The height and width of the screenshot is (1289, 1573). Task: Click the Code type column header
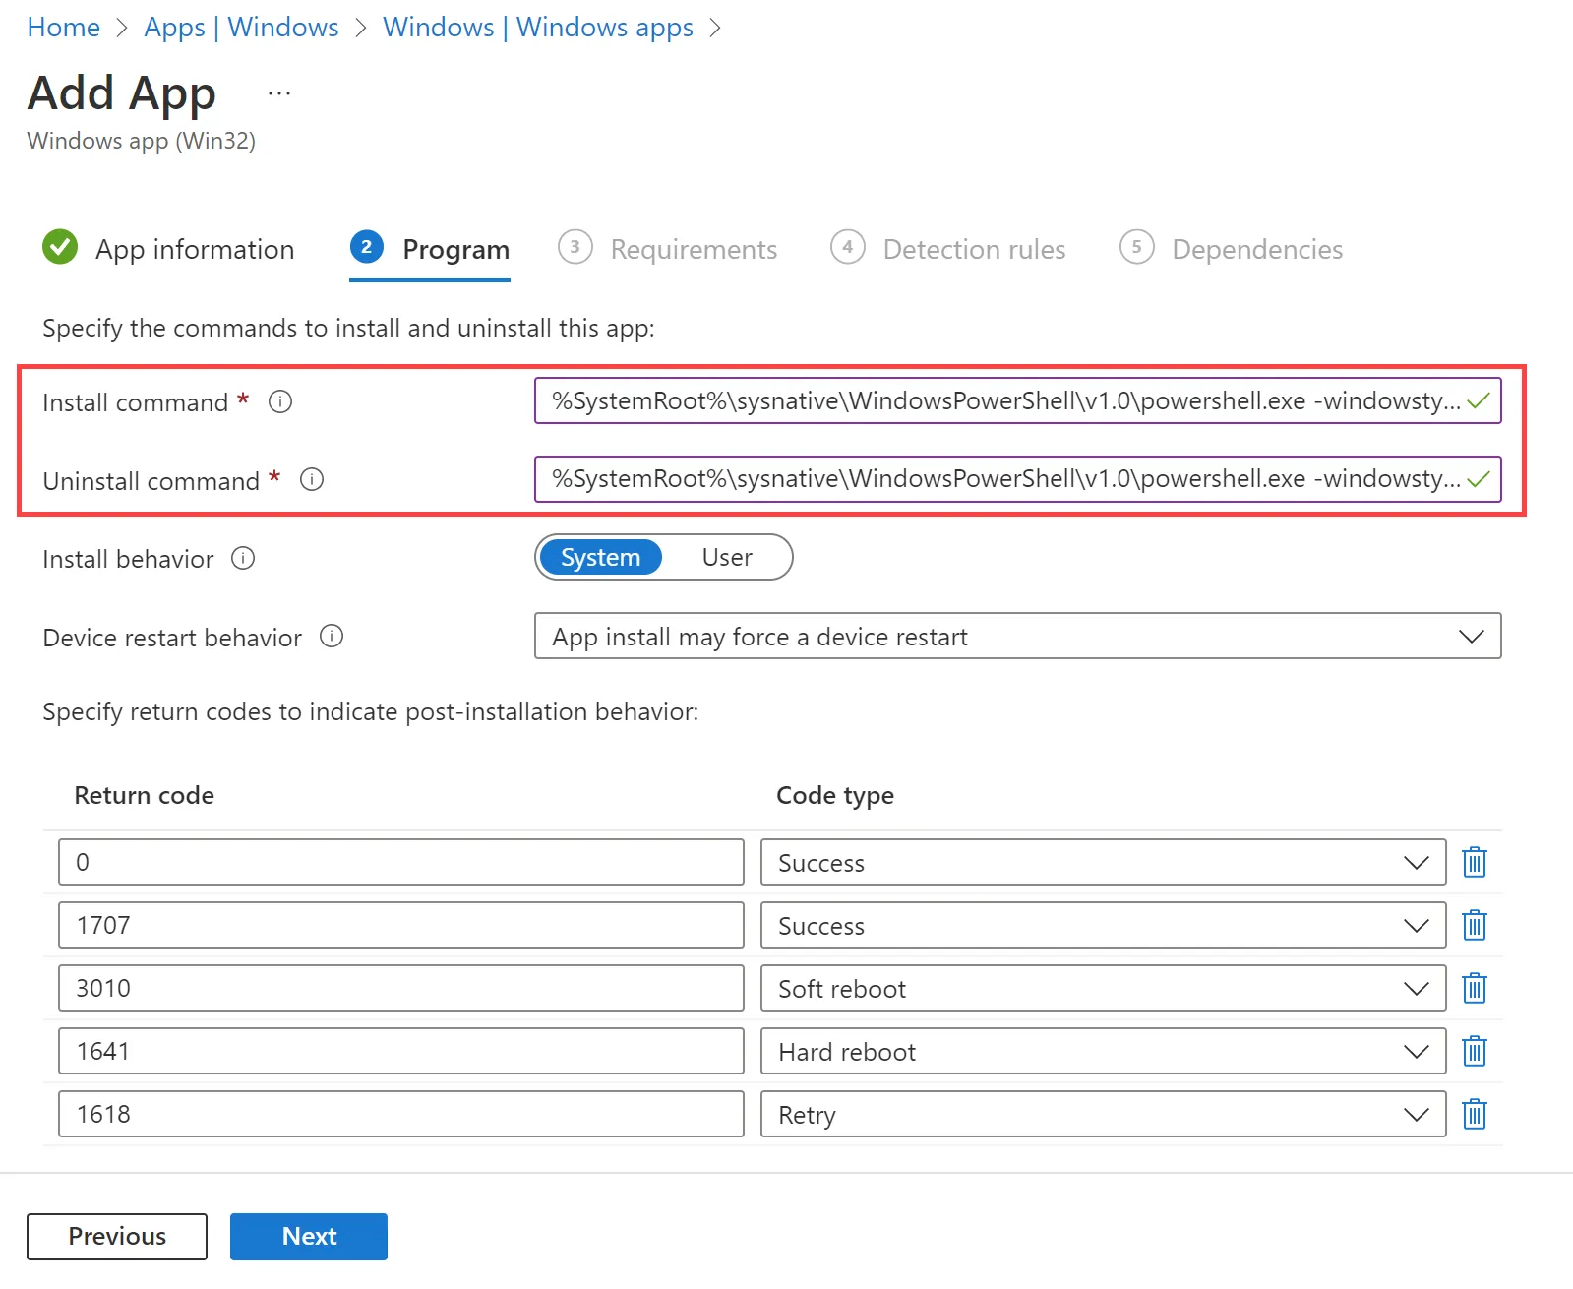(835, 795)
